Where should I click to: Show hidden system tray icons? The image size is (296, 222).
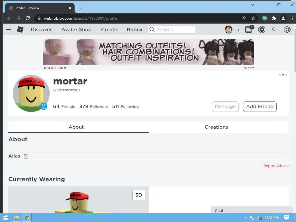pos(246,218)
